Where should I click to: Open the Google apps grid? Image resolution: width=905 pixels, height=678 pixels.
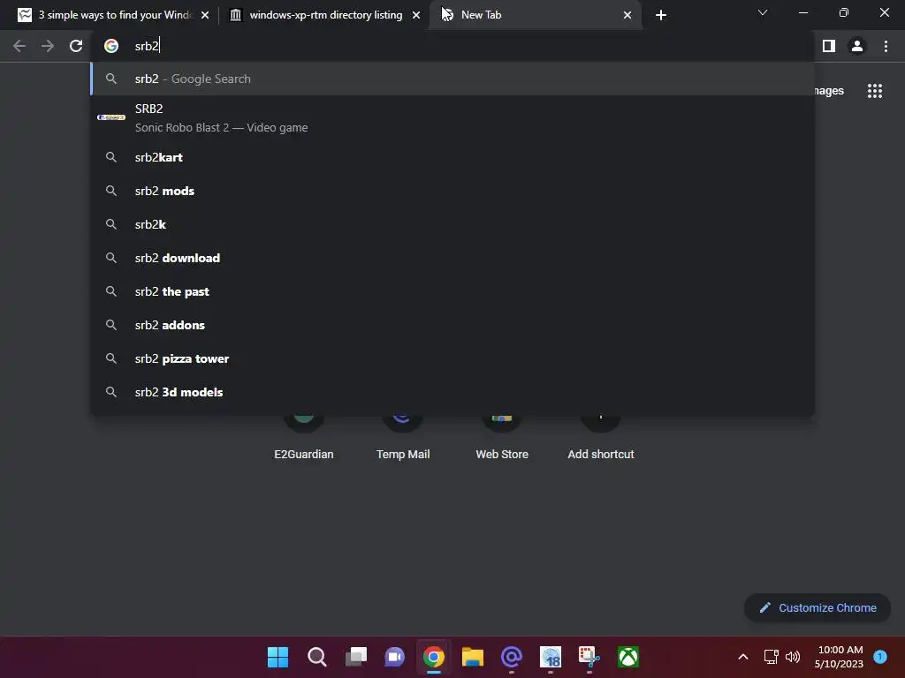pos(875,91)
